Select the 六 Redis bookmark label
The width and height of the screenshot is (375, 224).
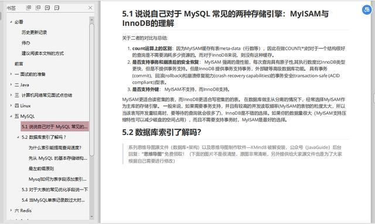(x=23, y=211)
